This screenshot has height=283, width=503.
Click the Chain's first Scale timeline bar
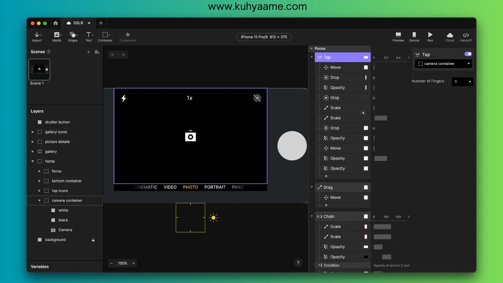[382, 227]
